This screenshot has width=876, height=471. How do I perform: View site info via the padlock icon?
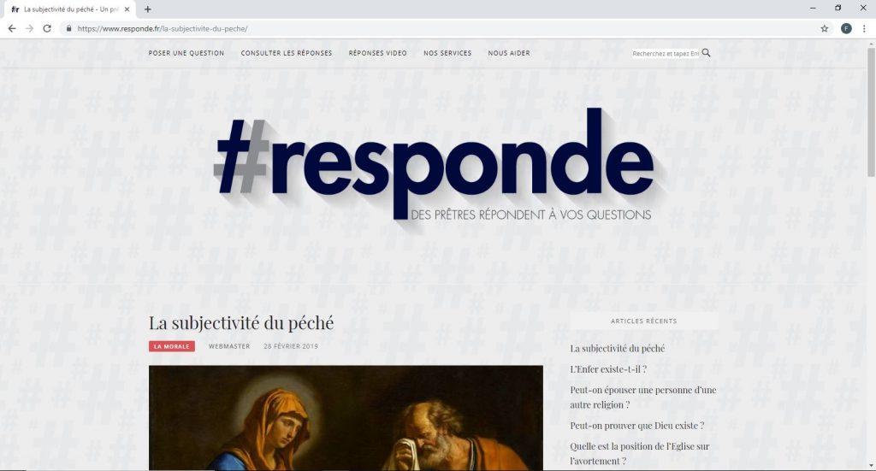[x=68, y=28]
